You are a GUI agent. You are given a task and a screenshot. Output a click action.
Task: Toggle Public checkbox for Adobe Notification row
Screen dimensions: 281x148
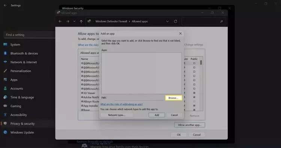tap(194, 97)
